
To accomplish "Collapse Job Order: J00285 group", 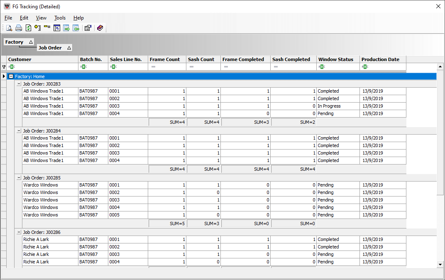I will pyautogui.click(x=19, y=178).
